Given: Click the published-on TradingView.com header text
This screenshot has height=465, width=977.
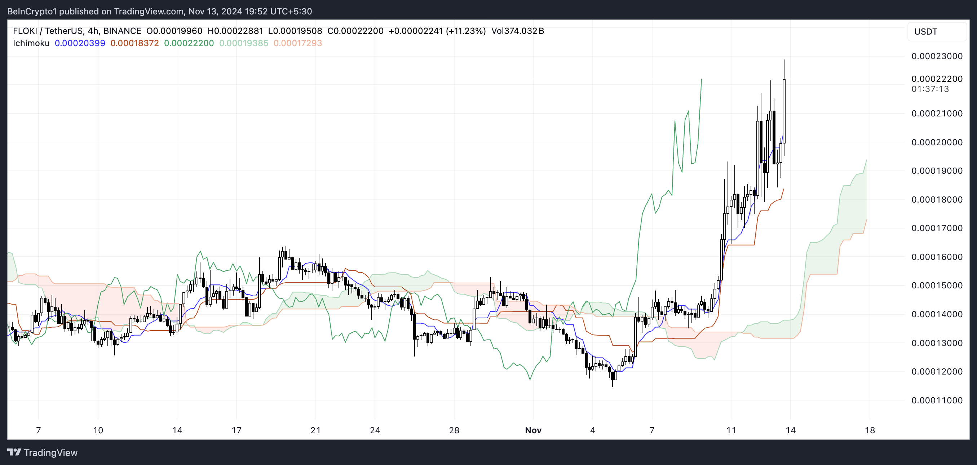Looking at the screenshot, I should pyautogui.click(x=159, y=12).
